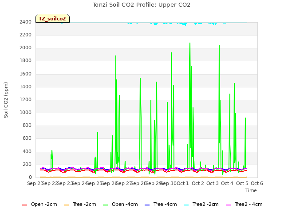Click the 1000 y-axis tick label
Image resolution: width=284 pixels, height=213 pixels.
pos(26,112)
